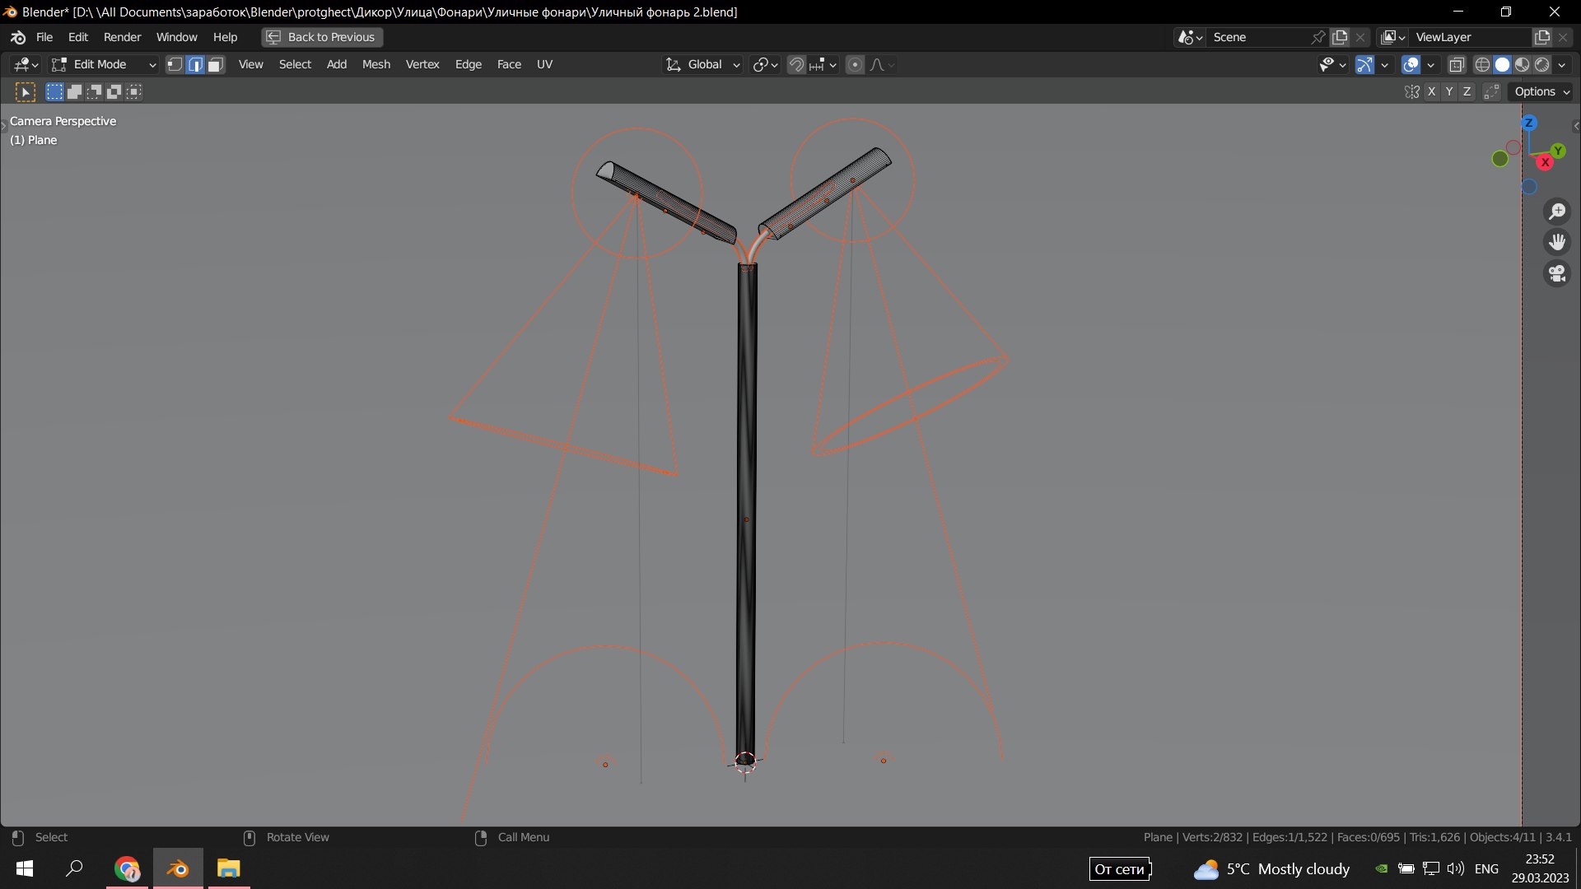Toggle viewport overlays
The width and height of the screenshot is (1581, 889).
click(x=1411, y=64)
